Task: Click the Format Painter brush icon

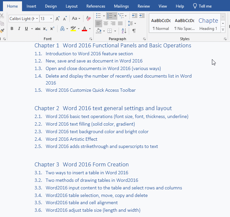Action: coord(2,31)
